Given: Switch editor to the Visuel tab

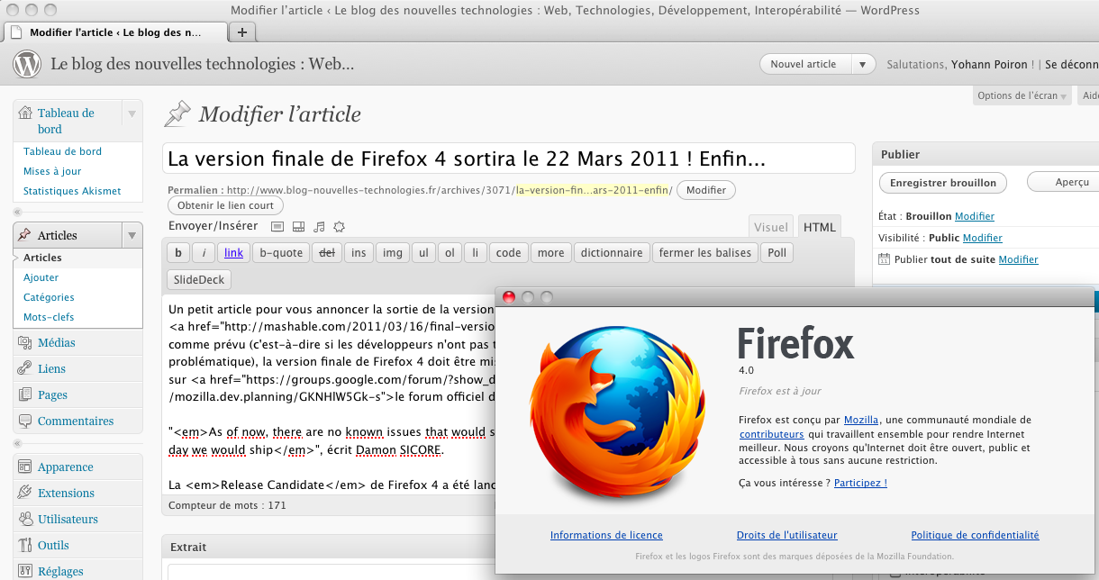Looking at the screenshot, I should [x=770, y=228].
